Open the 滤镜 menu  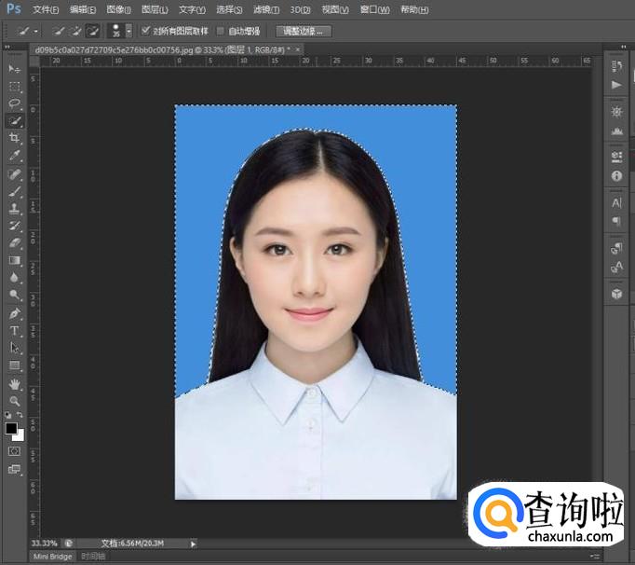point(265,9)
